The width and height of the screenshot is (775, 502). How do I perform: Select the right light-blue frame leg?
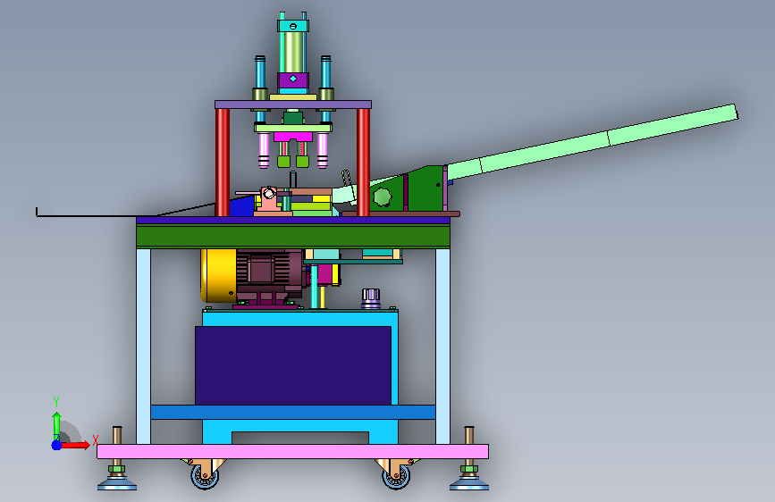click(x=442, y=346)
